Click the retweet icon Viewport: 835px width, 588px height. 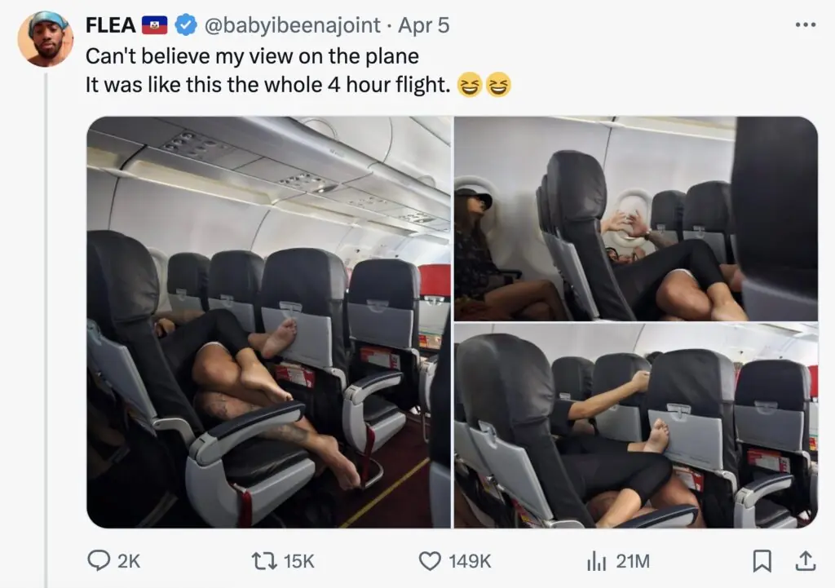coord(264,560)
